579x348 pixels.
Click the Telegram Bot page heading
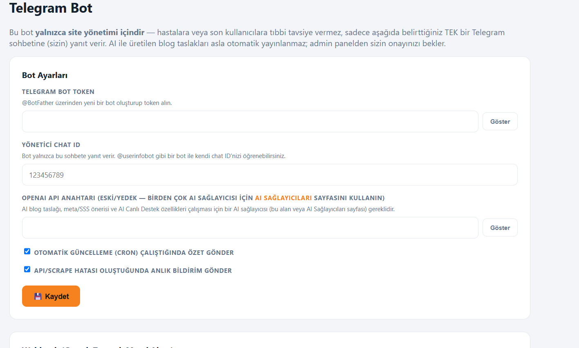tap(51, 8)
